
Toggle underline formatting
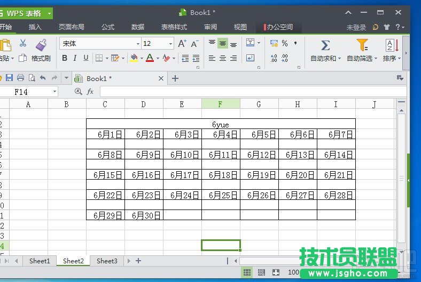pyautogui.click(x=85, y=58)
